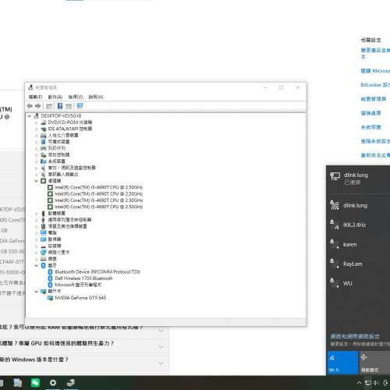390x390 pixels.
Task: Collapse the display adapters node
Action: pyautogui.click(x=37, y=292)
